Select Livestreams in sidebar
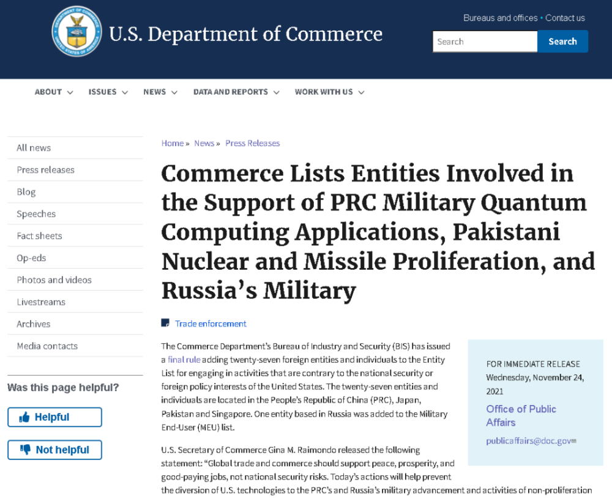This screenshot has width=612, height=498. pyautogui.click(x=75, y=302)
